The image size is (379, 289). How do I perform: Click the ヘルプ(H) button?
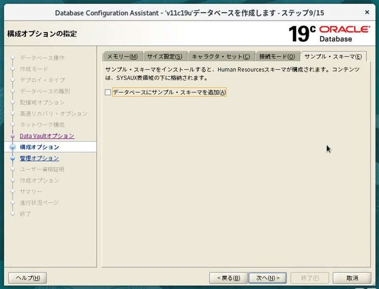27,278
